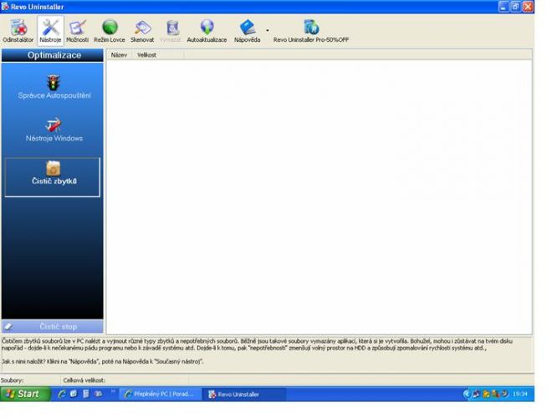Viewport: 557px width, 418px height.
Task: Click the Celková velikost status field
Action: point(125,380)
